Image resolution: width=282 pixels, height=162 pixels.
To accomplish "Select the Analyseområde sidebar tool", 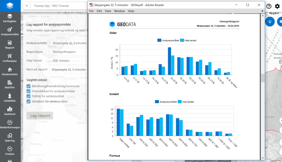I will (10, 32).
